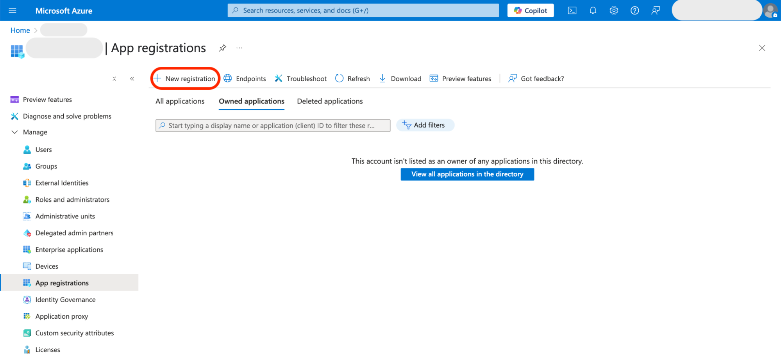Viewport: 781px width, 360px height.
Task: Click Troubleshoot in the toolbar
Action: point(300,79)
